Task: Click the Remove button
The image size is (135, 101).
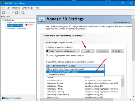Action: point(103,51)
